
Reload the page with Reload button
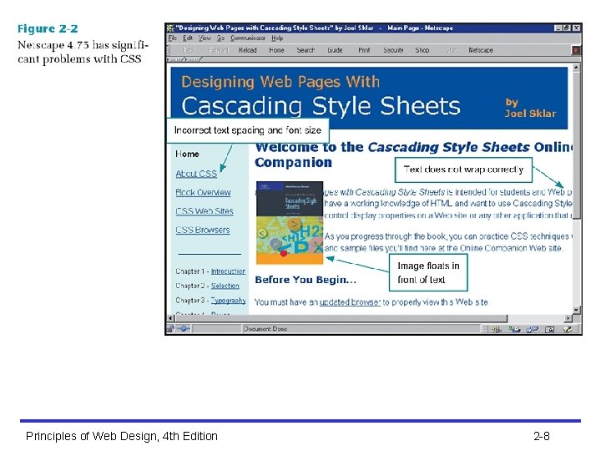coord(248,50)
